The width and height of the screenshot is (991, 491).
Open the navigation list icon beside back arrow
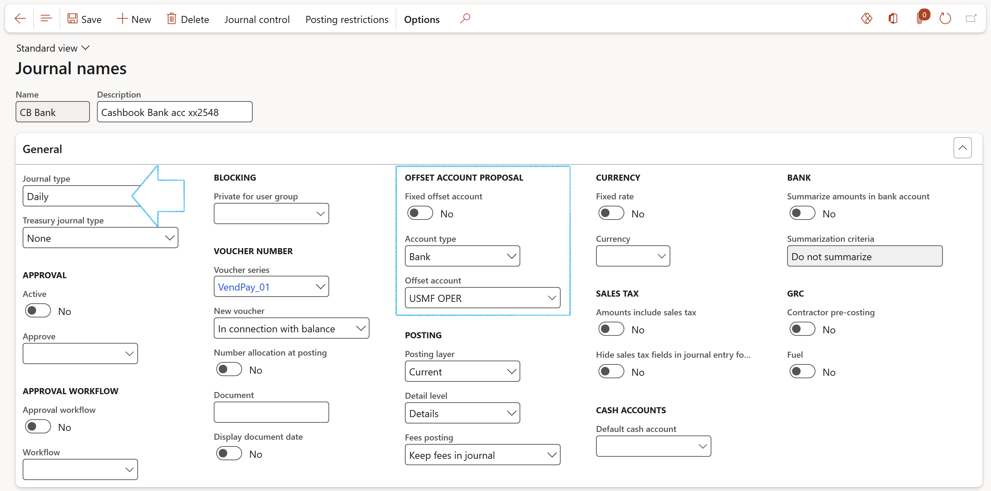(46, 18)
